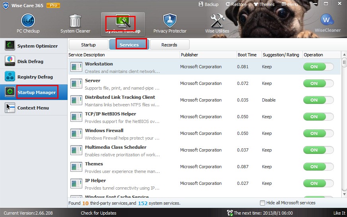The image size is (347, 217).
Task: Click the services list scroll-up arrow
Action: point(344,54)
